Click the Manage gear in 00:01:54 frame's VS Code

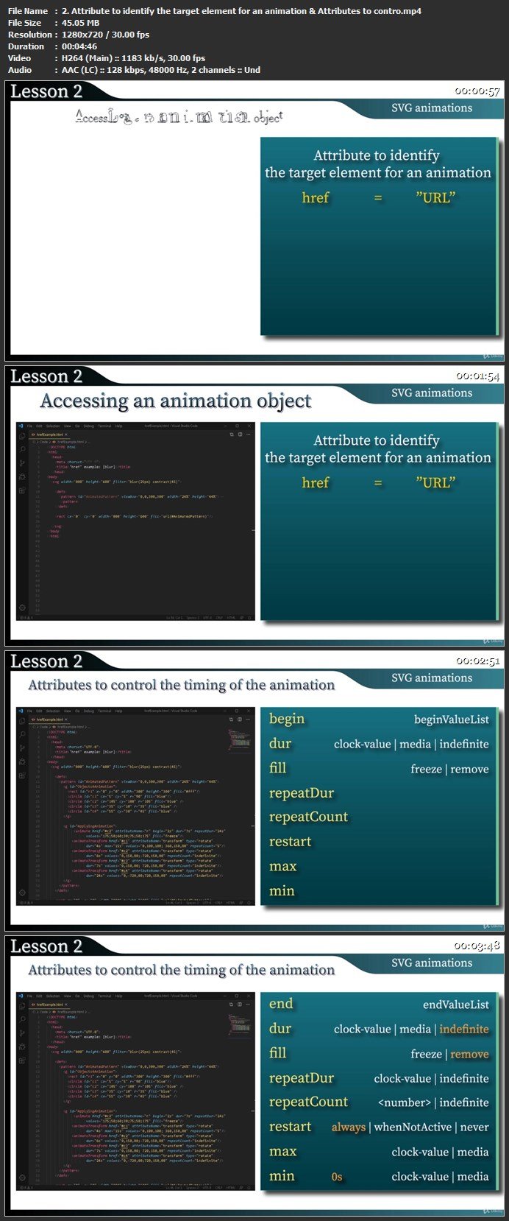tap(22, 608)
